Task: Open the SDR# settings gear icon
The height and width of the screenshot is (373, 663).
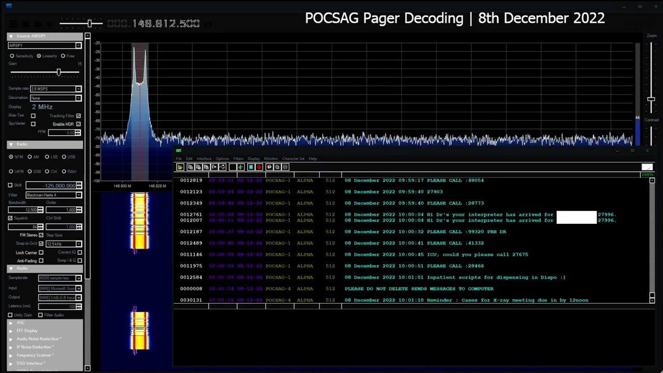Action: [38, 24]
